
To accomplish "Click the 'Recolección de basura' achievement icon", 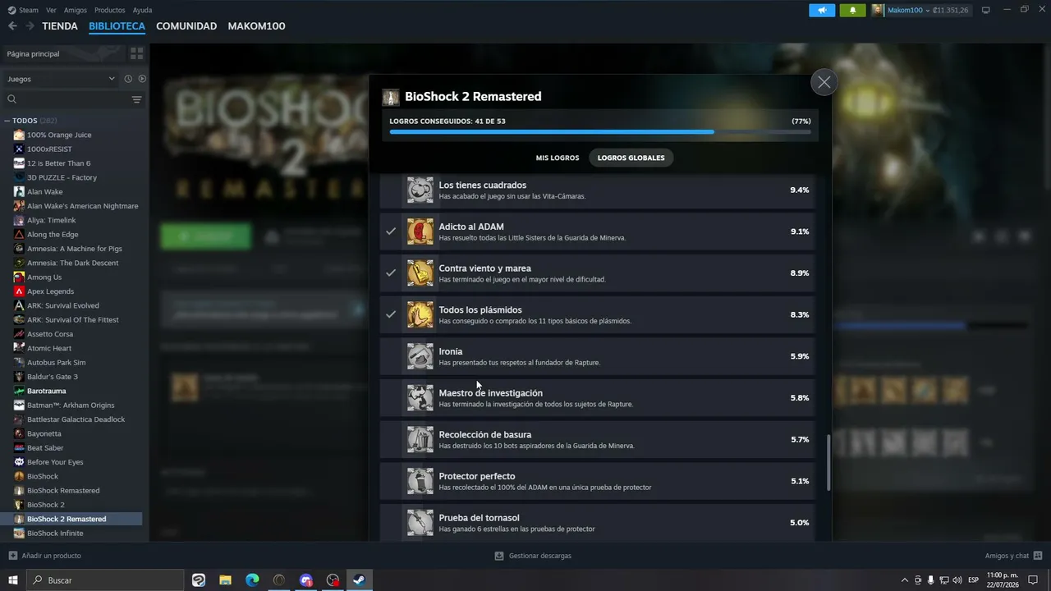I will coord(420,439).
